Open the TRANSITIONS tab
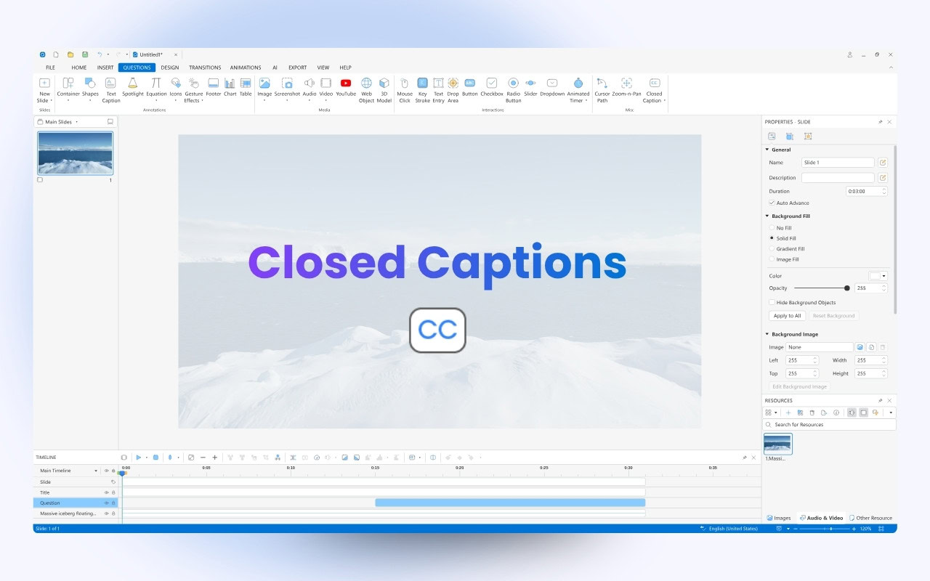The width and height of the screenshot is (930, 581). click(205, 68)
